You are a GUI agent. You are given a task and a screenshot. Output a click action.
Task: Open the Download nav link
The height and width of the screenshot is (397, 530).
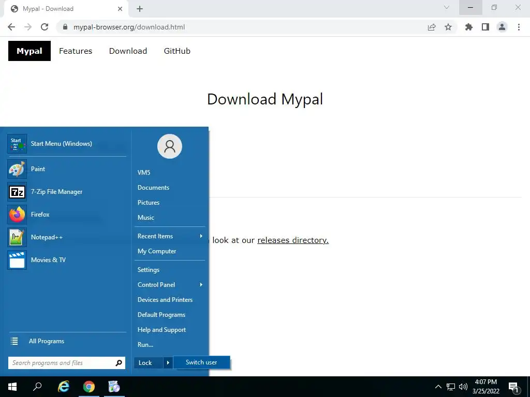[x=128, y=51]
